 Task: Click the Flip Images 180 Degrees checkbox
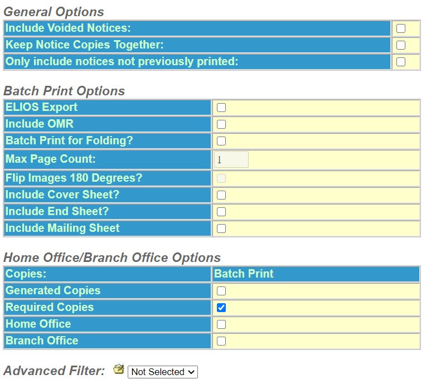221,178
